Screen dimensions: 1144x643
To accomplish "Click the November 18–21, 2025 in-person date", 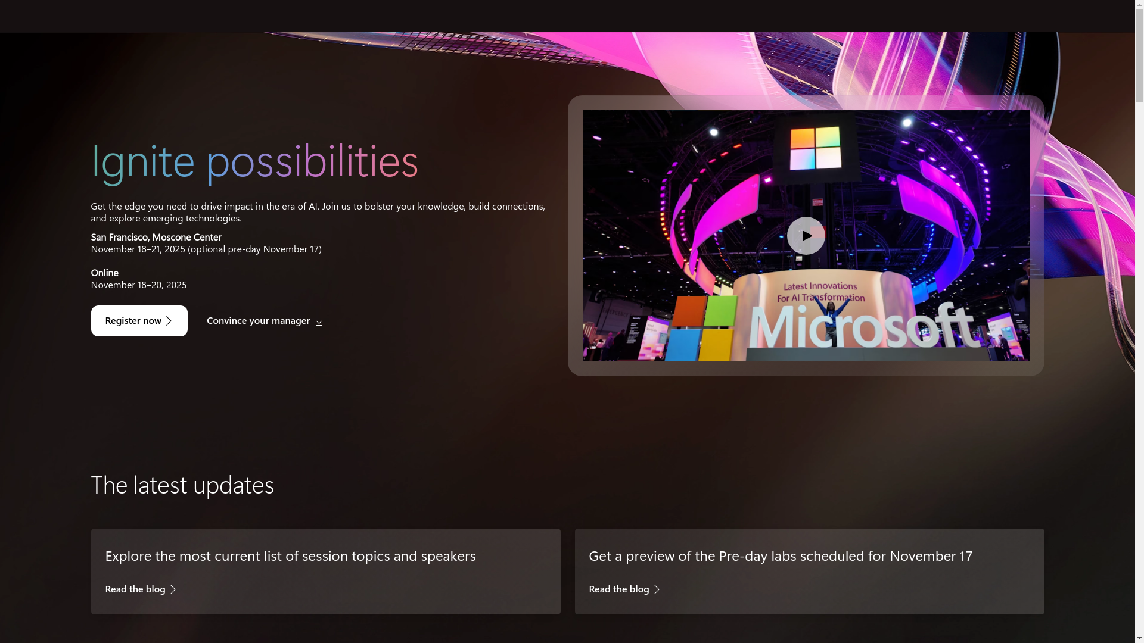I will (206, 249).
